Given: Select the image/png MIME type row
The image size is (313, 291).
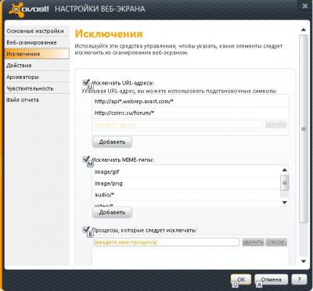Looking at the screenshot, I should click(186, 183).
